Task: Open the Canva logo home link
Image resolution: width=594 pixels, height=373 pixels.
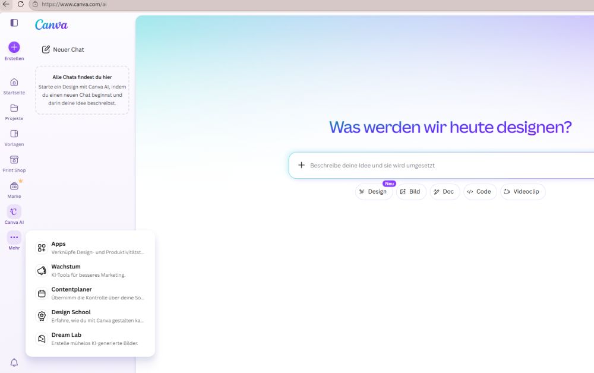Action: click(51, 25)
